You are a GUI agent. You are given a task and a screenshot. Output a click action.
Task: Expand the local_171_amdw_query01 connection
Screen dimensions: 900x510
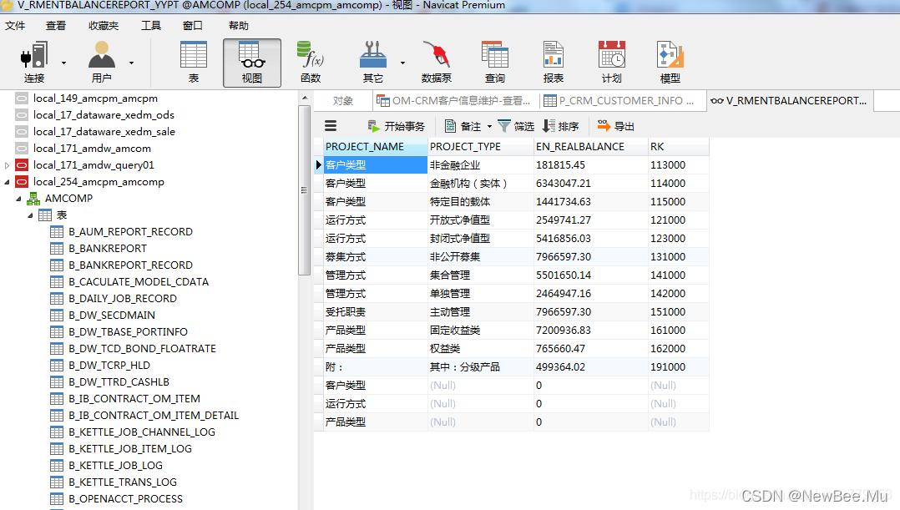(7, 165)
